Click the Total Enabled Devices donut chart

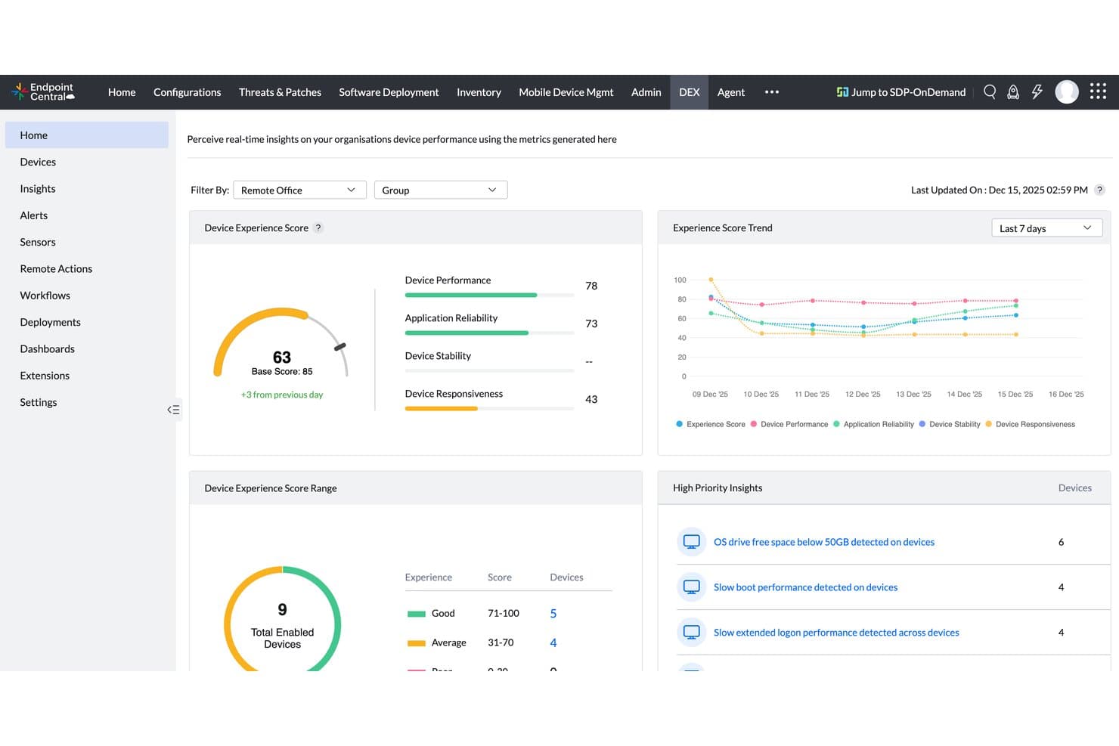point(282,620)
